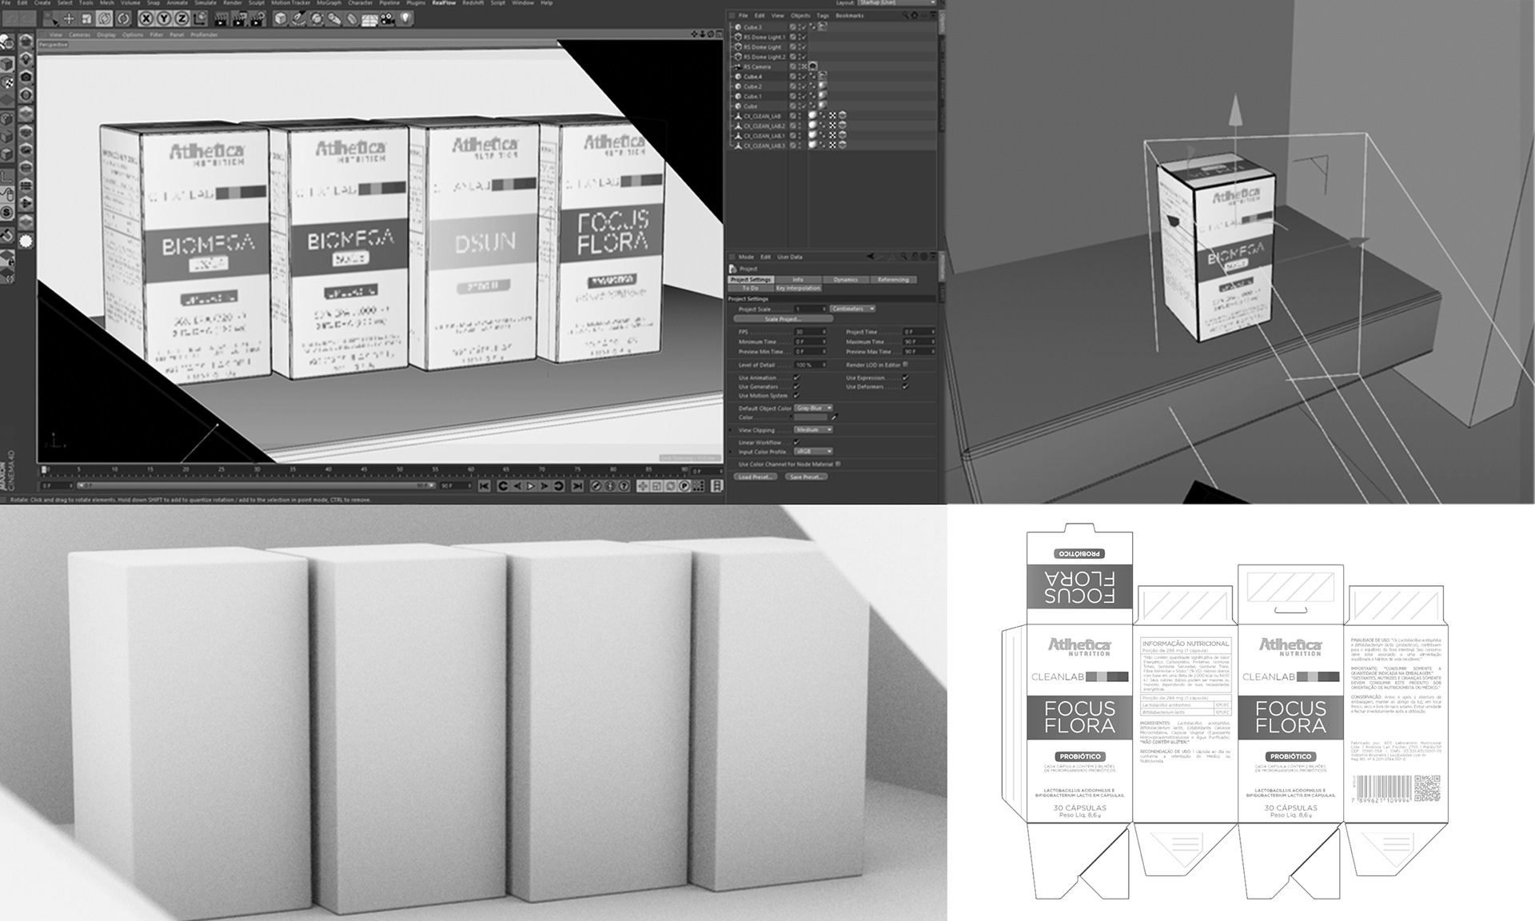This screenshot has width=1535, height=921.
Task: Add a Cube primitive object
Action: (281, 18)
